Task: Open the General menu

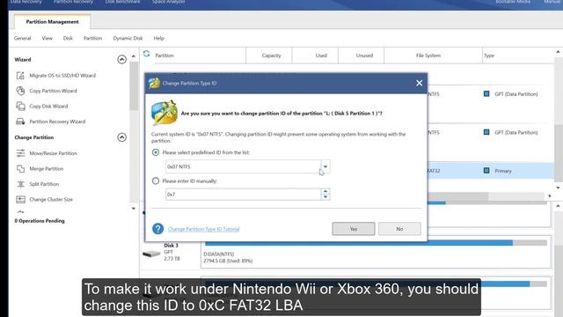Action: pos(22,38)
